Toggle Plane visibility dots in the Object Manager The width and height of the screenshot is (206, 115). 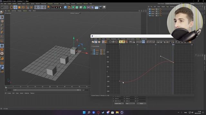[x=158, y=16]
